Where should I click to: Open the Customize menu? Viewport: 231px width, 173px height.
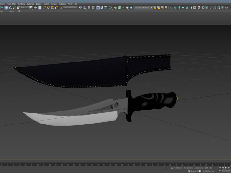30,4
